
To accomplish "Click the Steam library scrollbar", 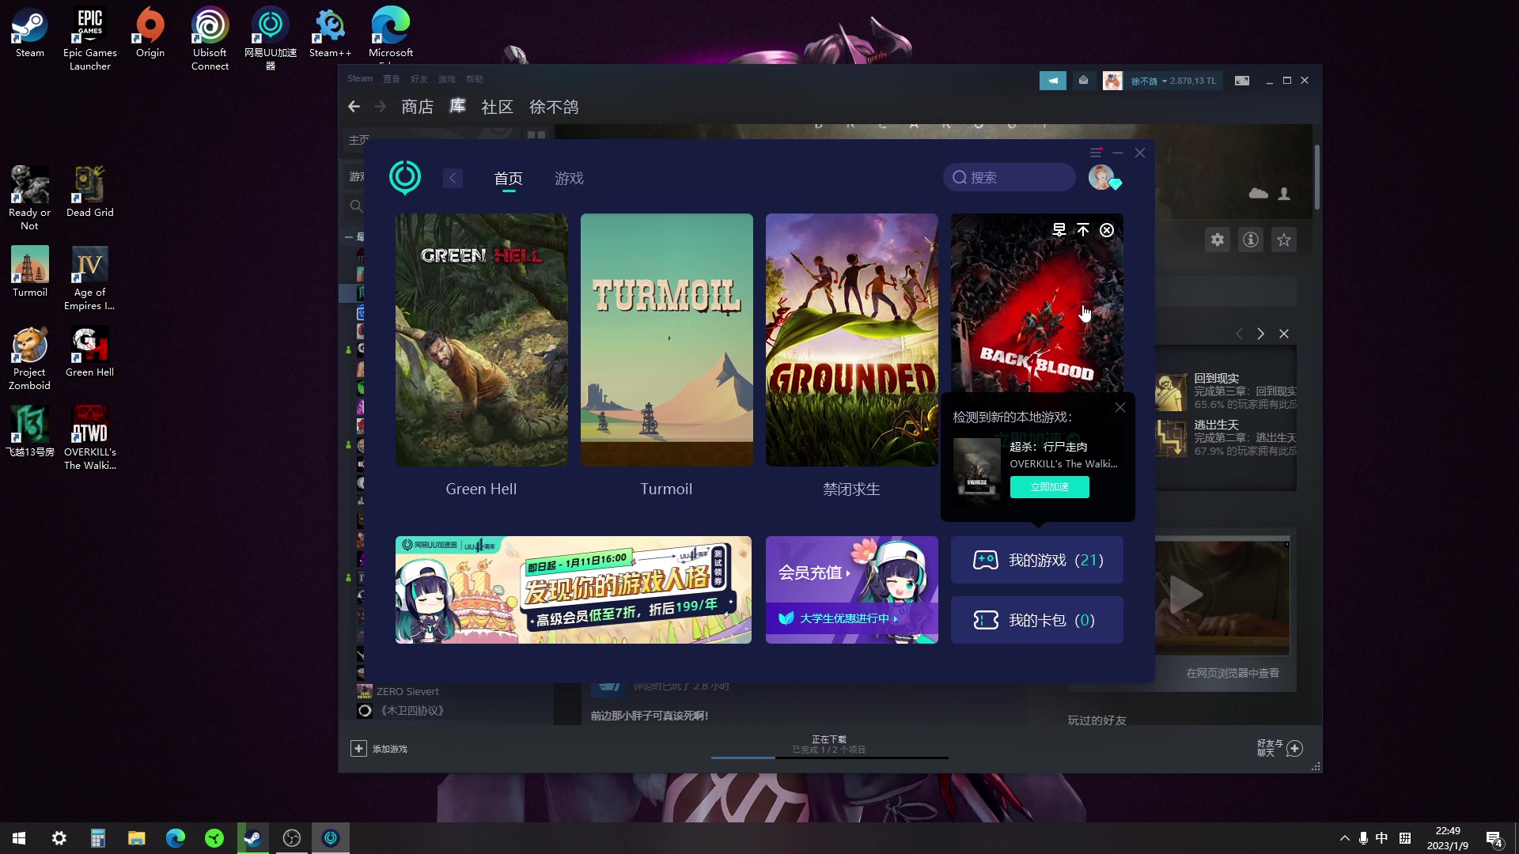I will click(x=1317, y=177).
